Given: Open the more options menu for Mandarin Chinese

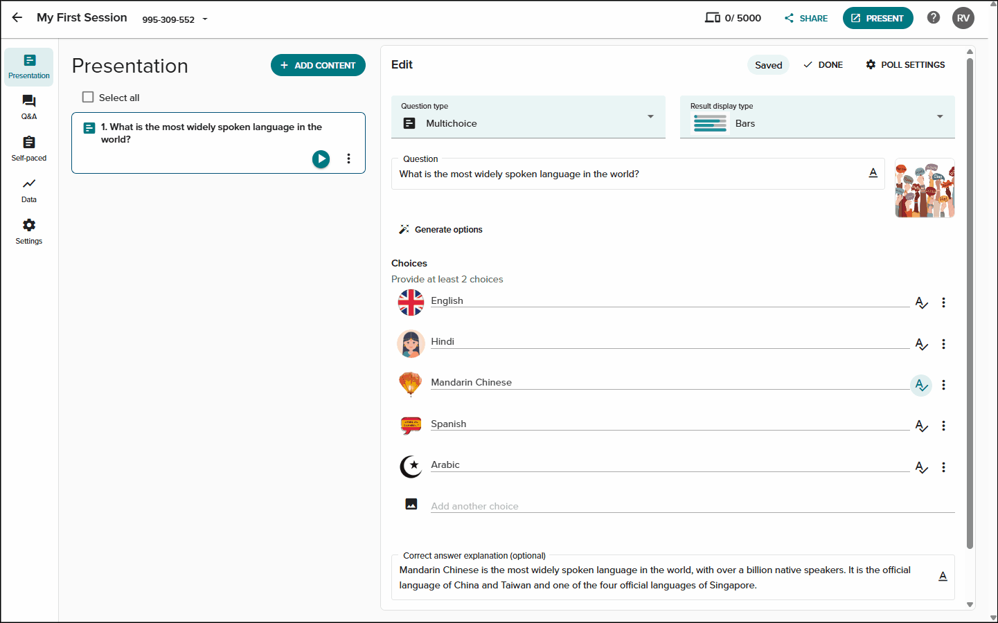Looking at the screenshot, I should (x=943, y=385).
